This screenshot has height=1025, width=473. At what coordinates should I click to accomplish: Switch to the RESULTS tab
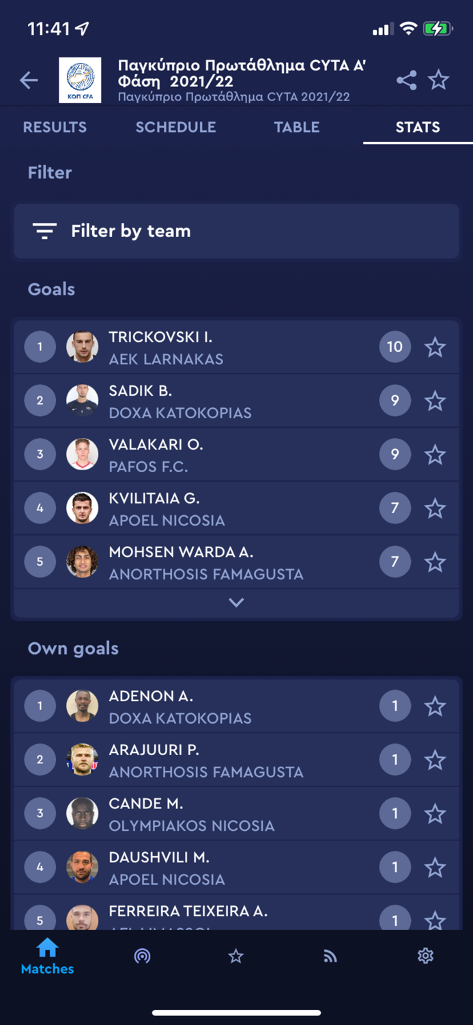tap(55, 127)
